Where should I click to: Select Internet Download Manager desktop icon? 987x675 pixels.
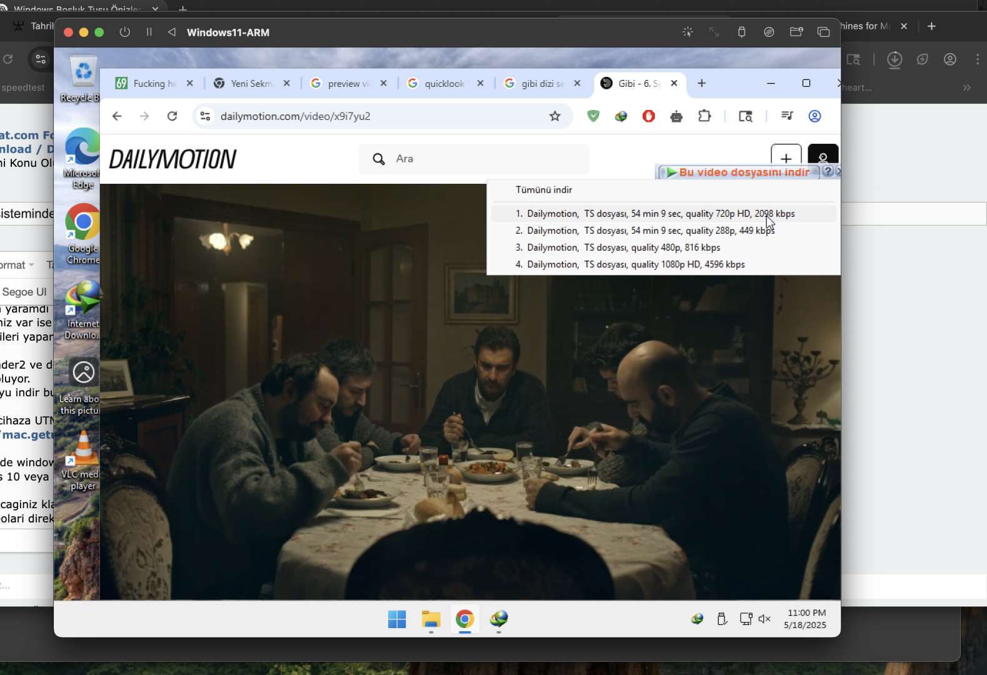[83, 310]
